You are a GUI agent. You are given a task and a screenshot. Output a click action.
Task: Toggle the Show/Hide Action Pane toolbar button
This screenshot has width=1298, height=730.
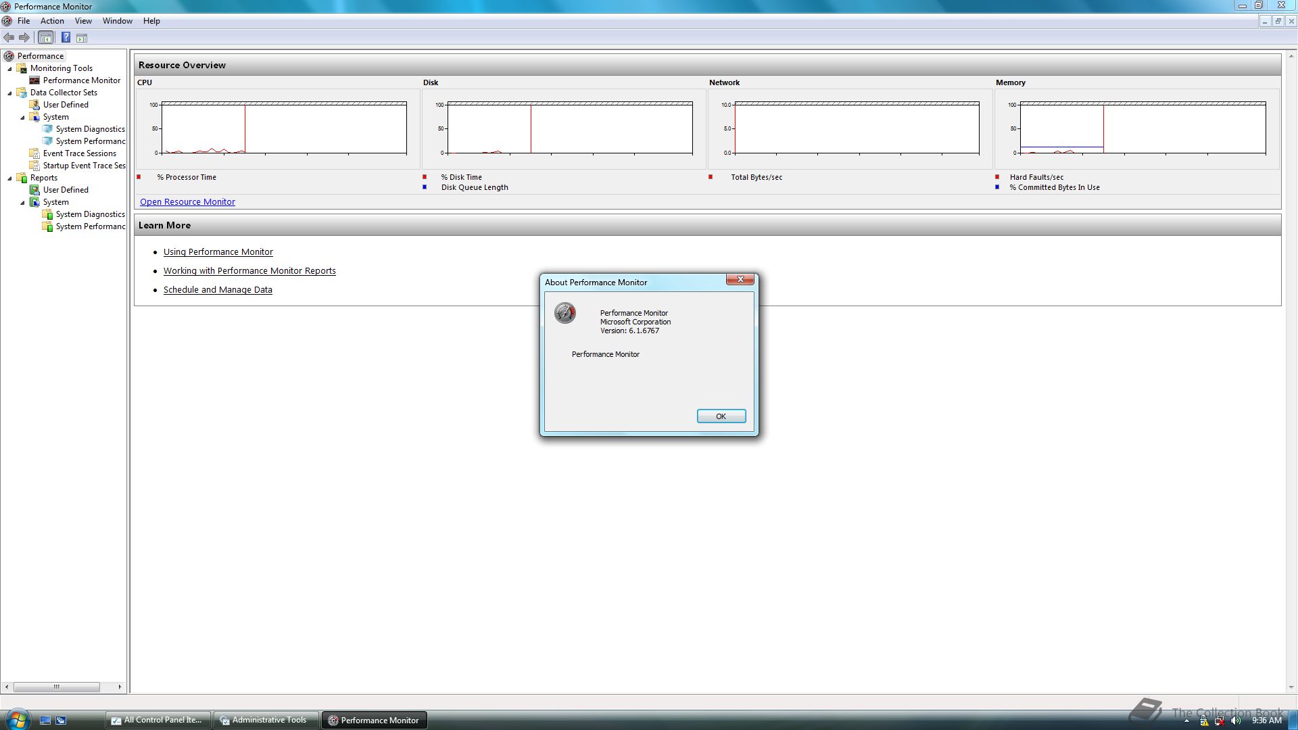pyautogui.click(x=82, y=38)
